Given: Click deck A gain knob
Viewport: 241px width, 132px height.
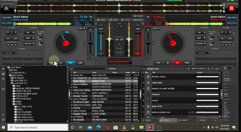Looking at the screenshot, I should pyautogui.click(x=101, y=25).
